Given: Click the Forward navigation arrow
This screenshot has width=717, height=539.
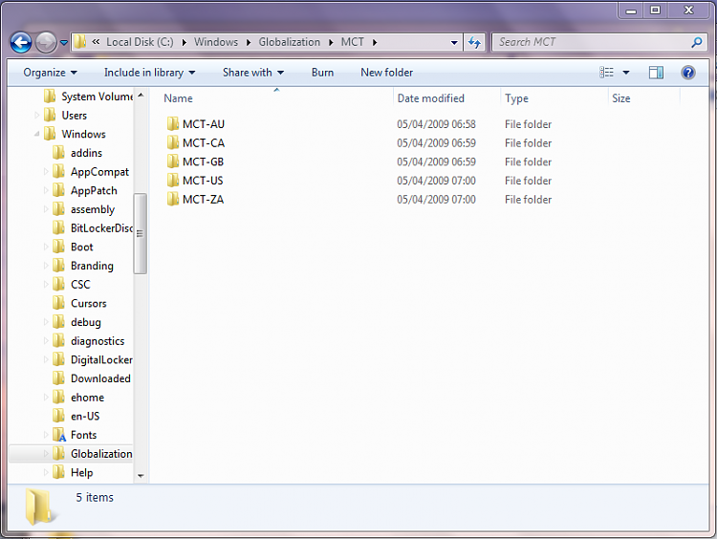Looking at the screenshot, I should pyautogui.click(x=46, y=42).
